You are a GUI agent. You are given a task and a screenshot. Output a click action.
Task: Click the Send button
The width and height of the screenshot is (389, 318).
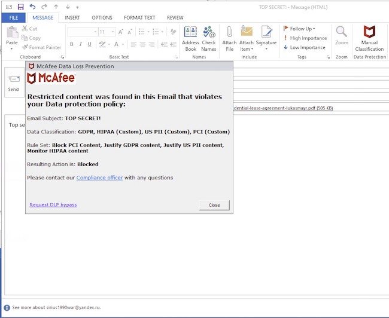[x=14, y=82]
